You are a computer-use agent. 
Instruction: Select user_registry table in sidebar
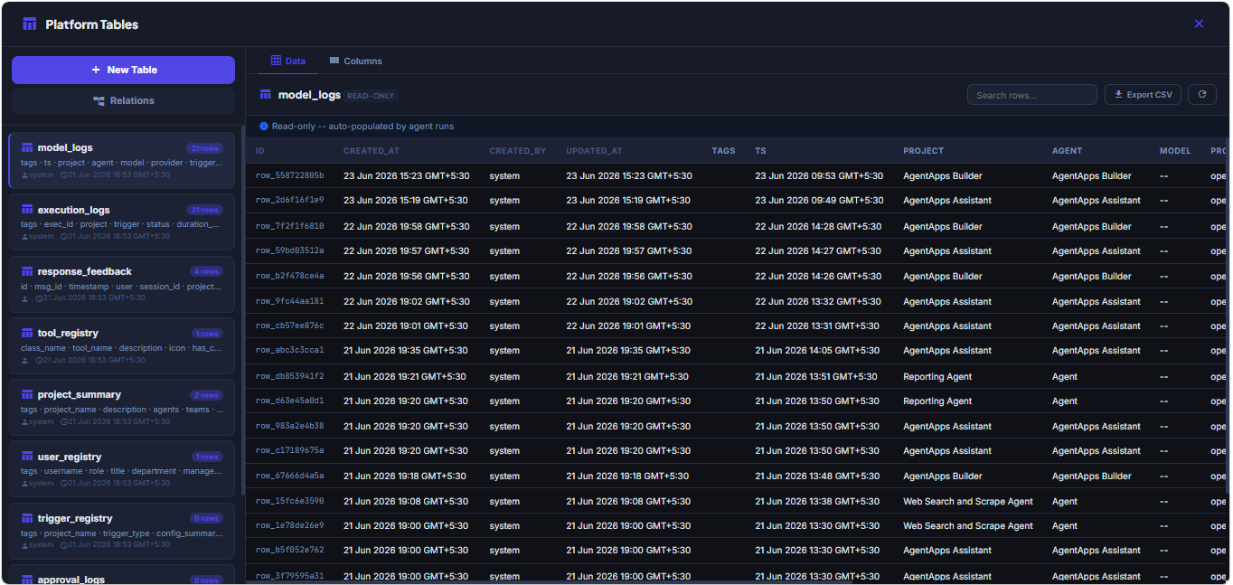121,468
